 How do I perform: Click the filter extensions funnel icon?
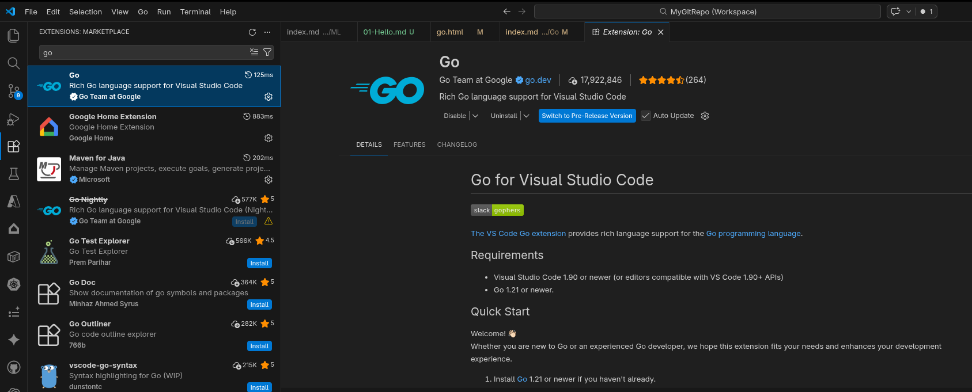pyautogui.click(x=267, y=52)
